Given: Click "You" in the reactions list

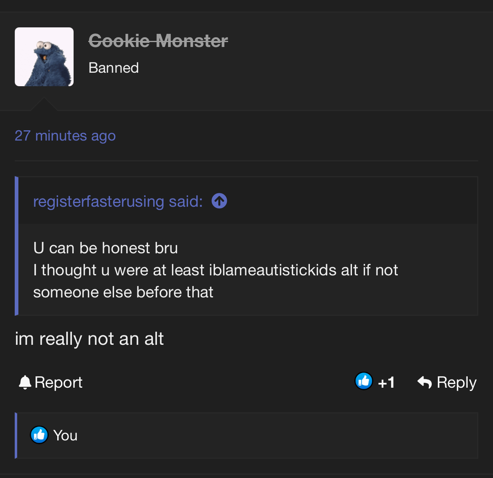Looking at the screenshot, I should click(x=65, y=436).
